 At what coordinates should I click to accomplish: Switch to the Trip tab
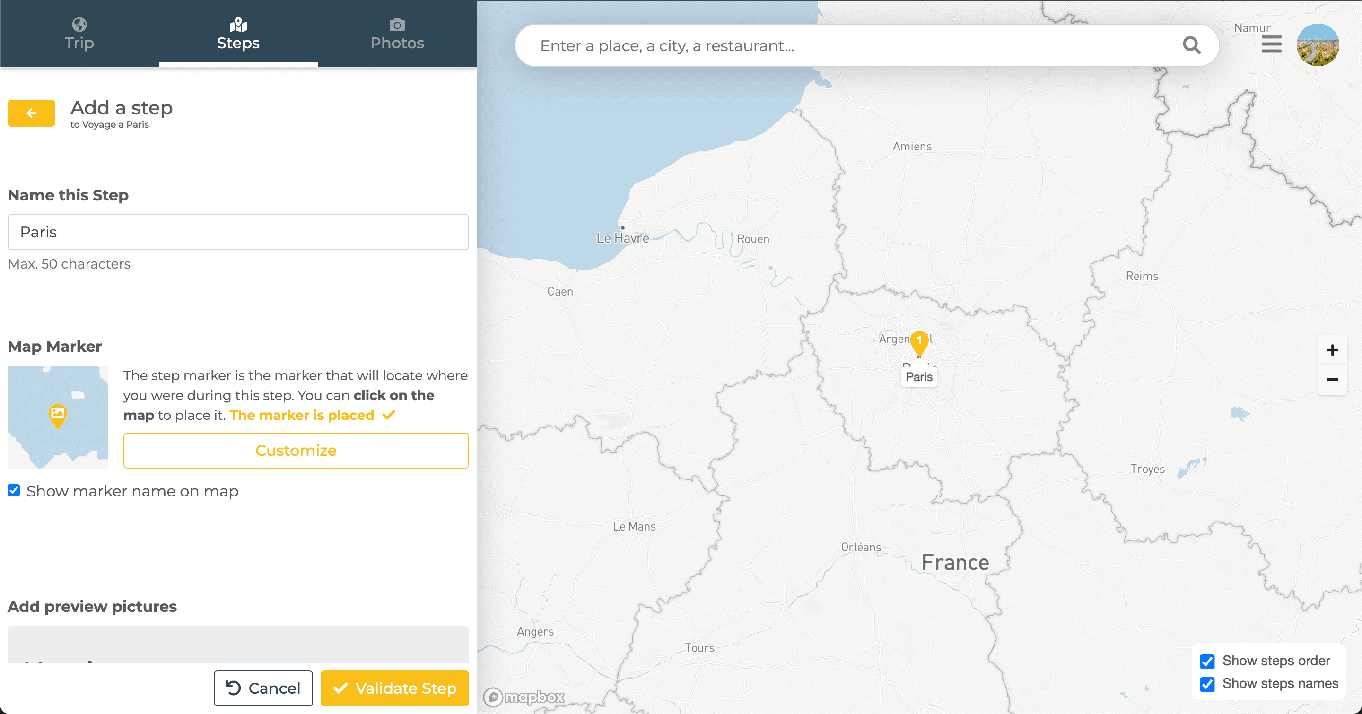(x=79, y=34)
